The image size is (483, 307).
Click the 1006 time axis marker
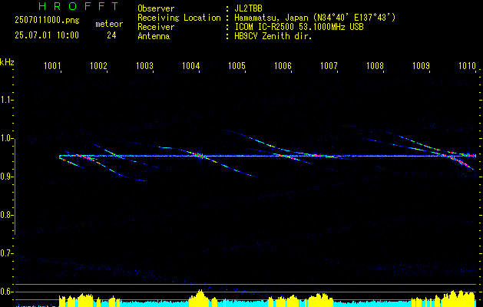pos(283,65)
